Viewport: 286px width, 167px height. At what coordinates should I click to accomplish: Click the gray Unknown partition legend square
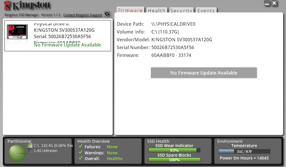[x=30, y=151]
